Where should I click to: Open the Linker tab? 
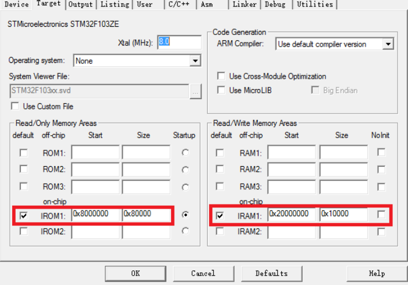click(244, 5)
